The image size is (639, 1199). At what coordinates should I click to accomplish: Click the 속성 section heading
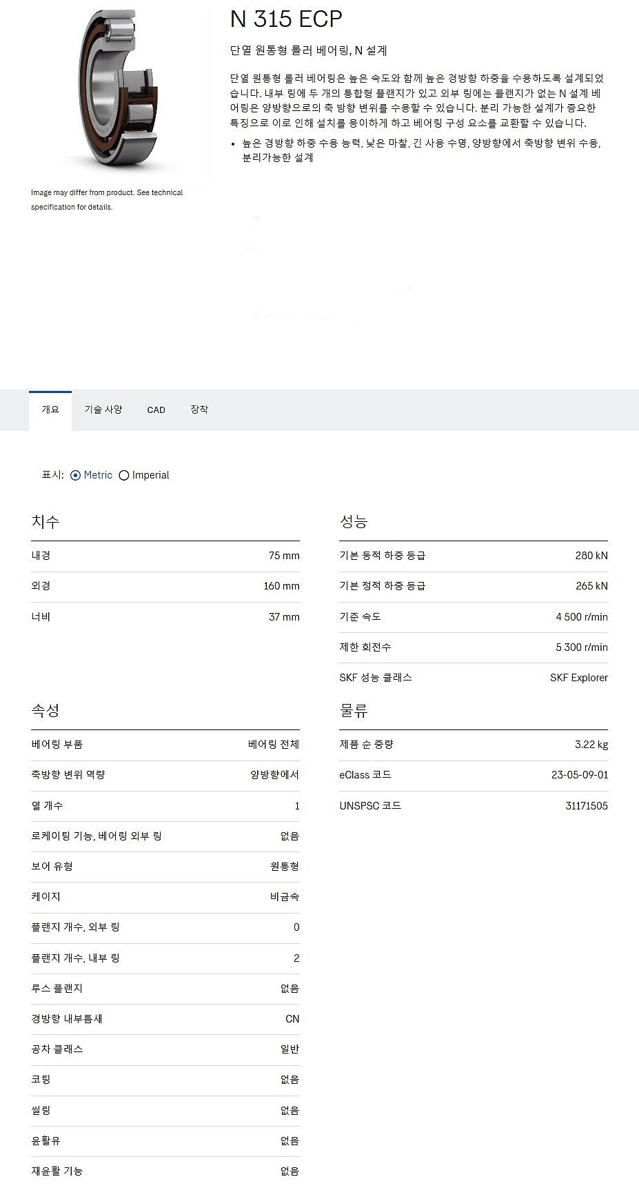tap(45, 710)
